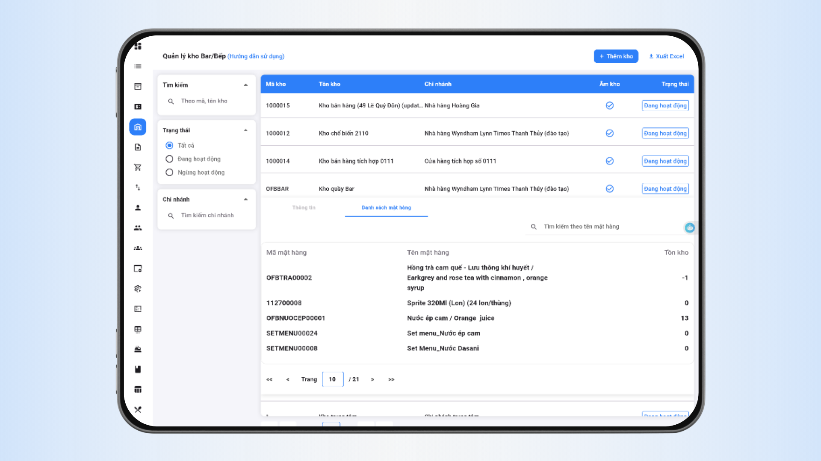The width and height of the screenshot is (821, 461).
Task: Open the document page sidebar icon
Action: [138, 147]
